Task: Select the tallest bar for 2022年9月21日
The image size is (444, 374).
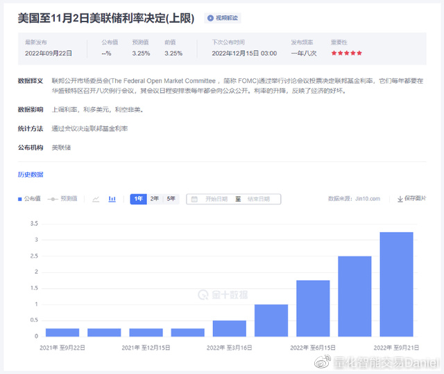Action: tap(396, 284)
